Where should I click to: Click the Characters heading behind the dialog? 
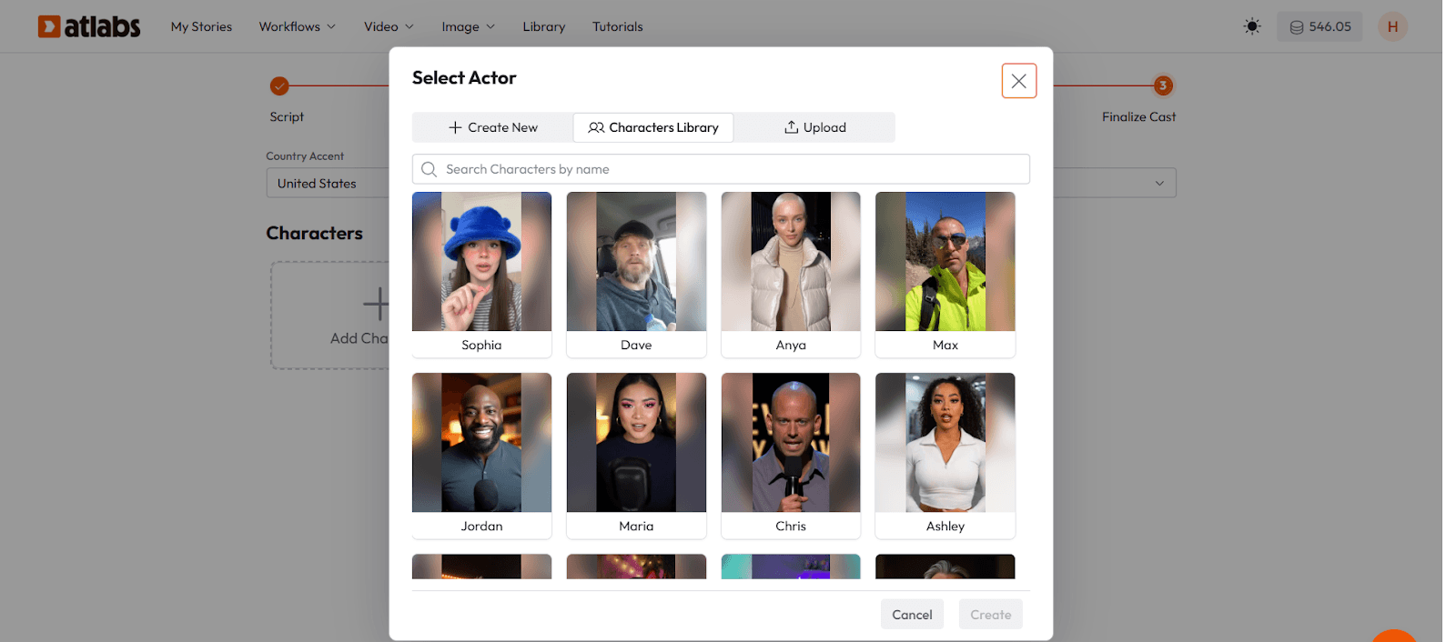tap(314, 233)
